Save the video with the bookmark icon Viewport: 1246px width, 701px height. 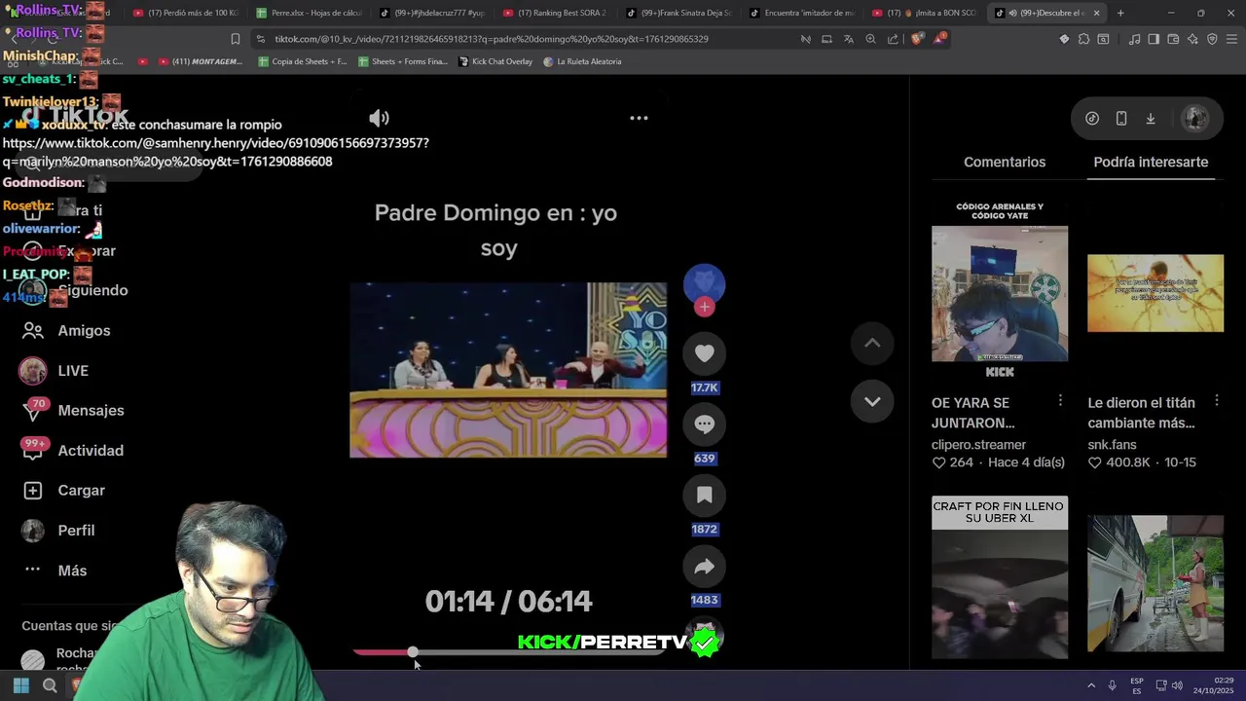704,496
